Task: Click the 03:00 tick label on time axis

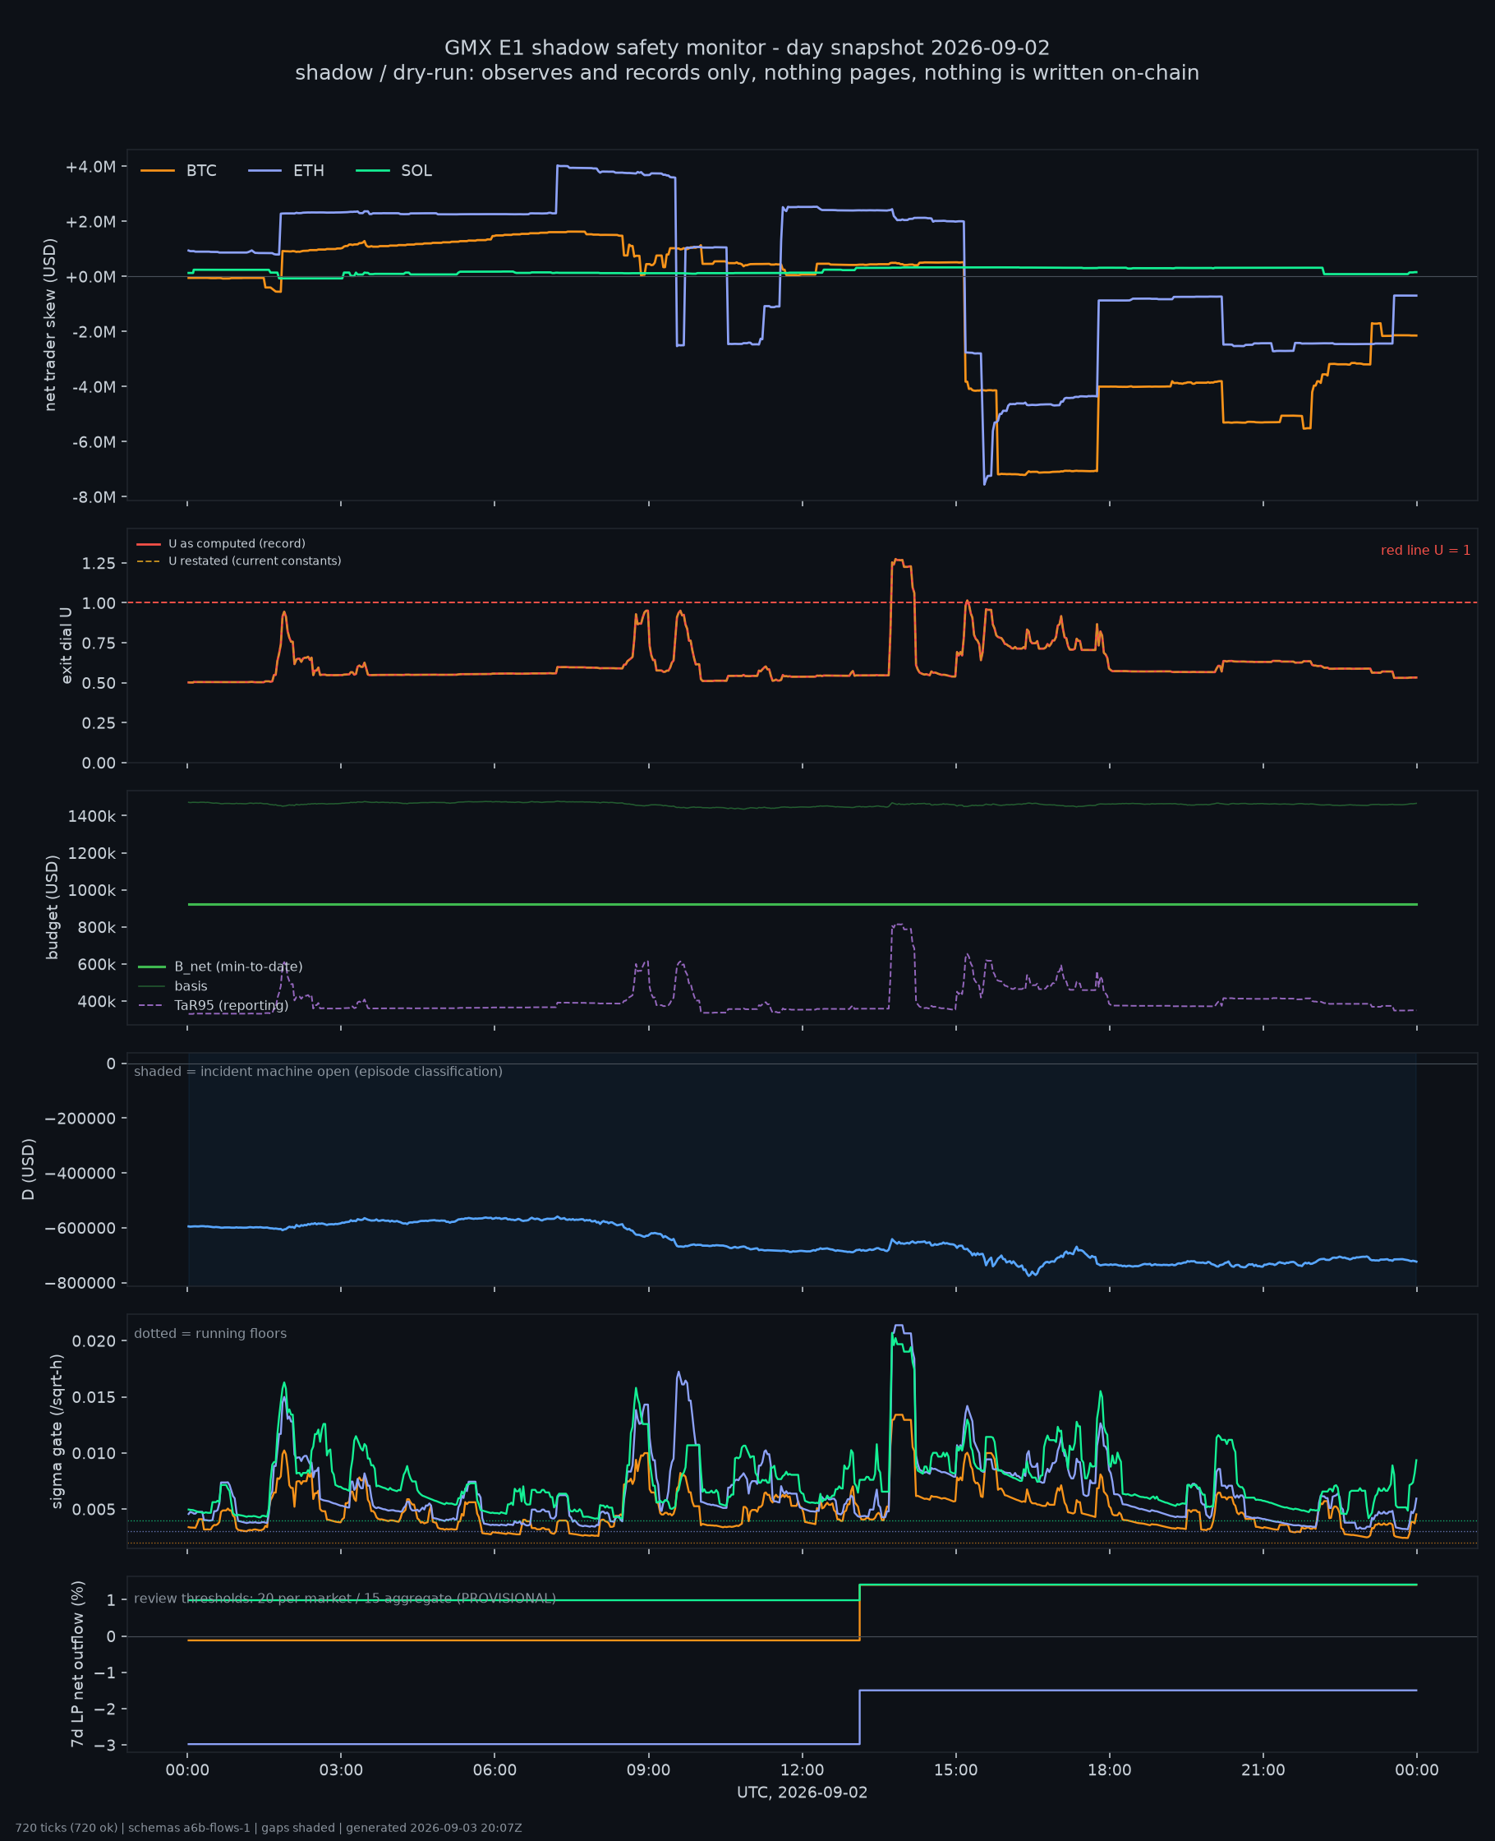Action: (341, 1769)
